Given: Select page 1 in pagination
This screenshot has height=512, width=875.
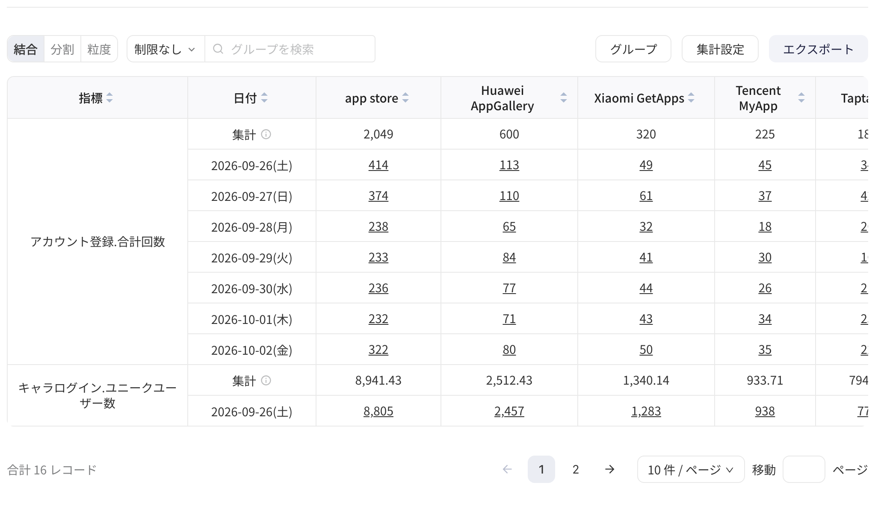Looking at the screenshot, I should 541,469.
